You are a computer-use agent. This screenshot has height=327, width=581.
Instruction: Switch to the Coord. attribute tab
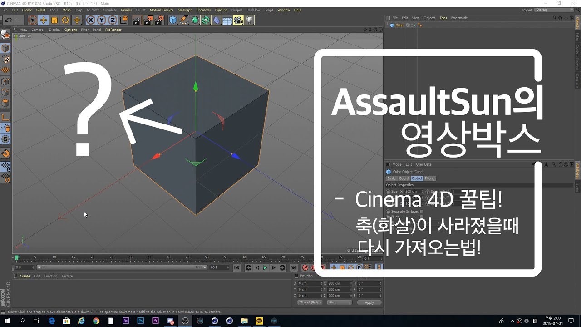pos(404,178)
